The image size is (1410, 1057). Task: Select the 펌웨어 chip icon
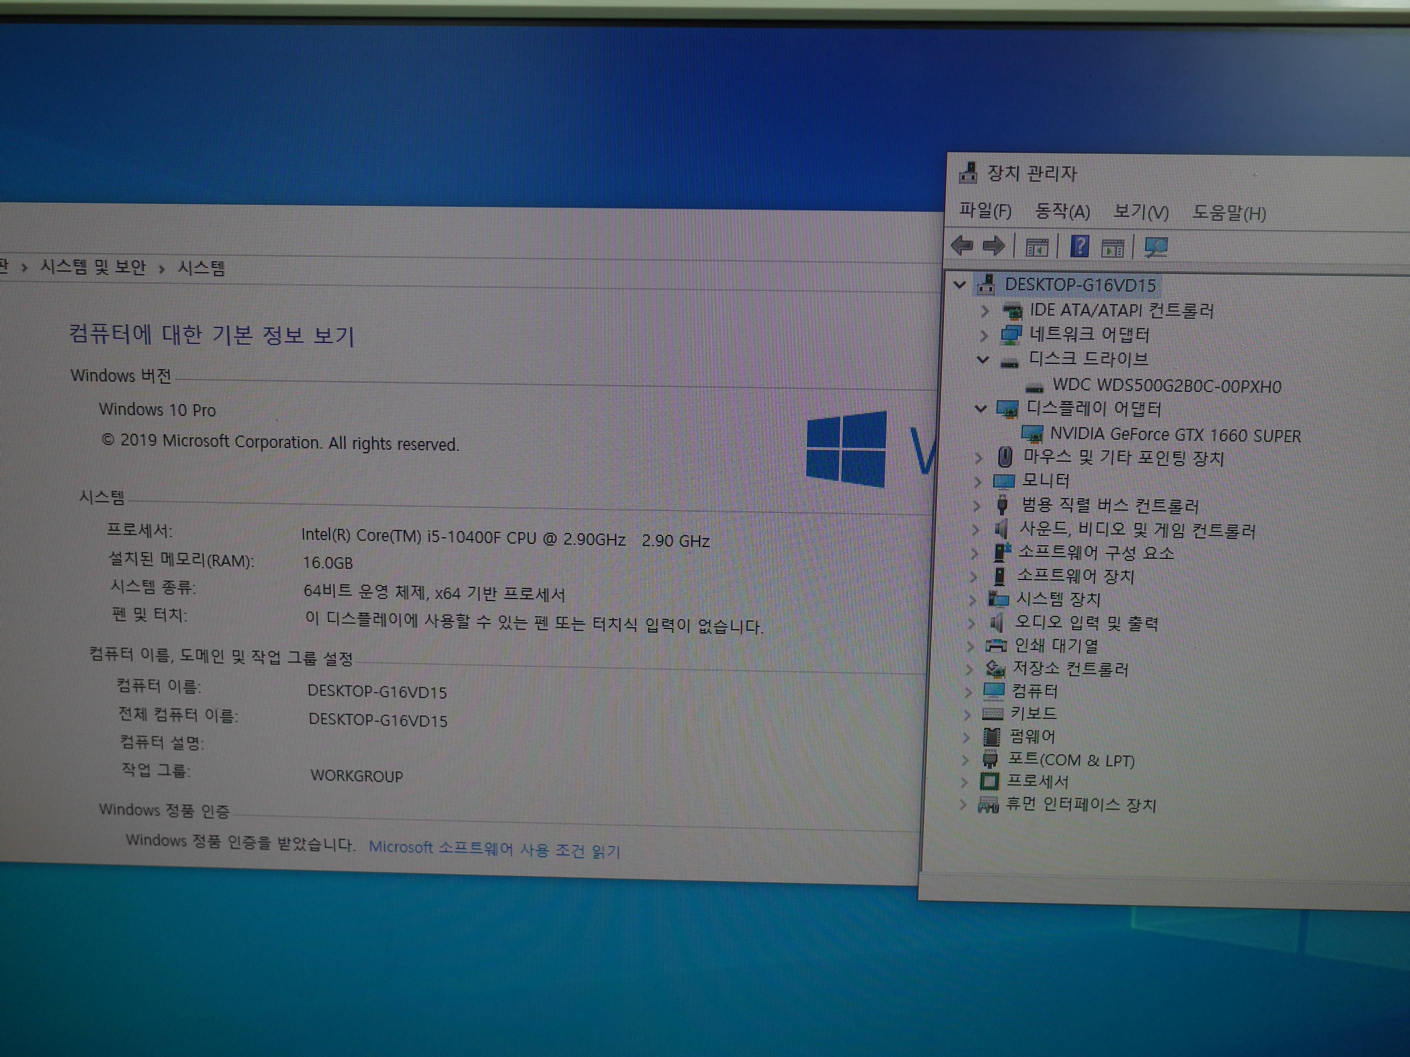point(991,736)
